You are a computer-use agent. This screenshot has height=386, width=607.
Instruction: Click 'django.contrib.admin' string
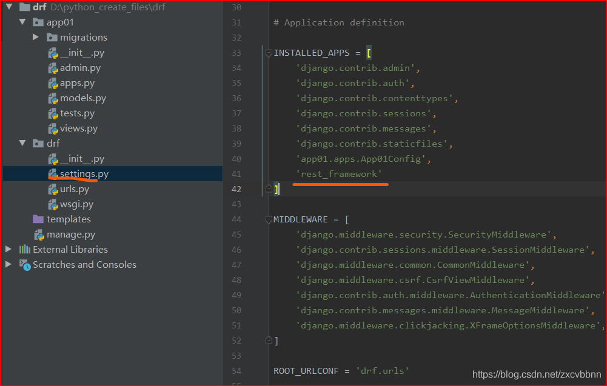(355, 68)
